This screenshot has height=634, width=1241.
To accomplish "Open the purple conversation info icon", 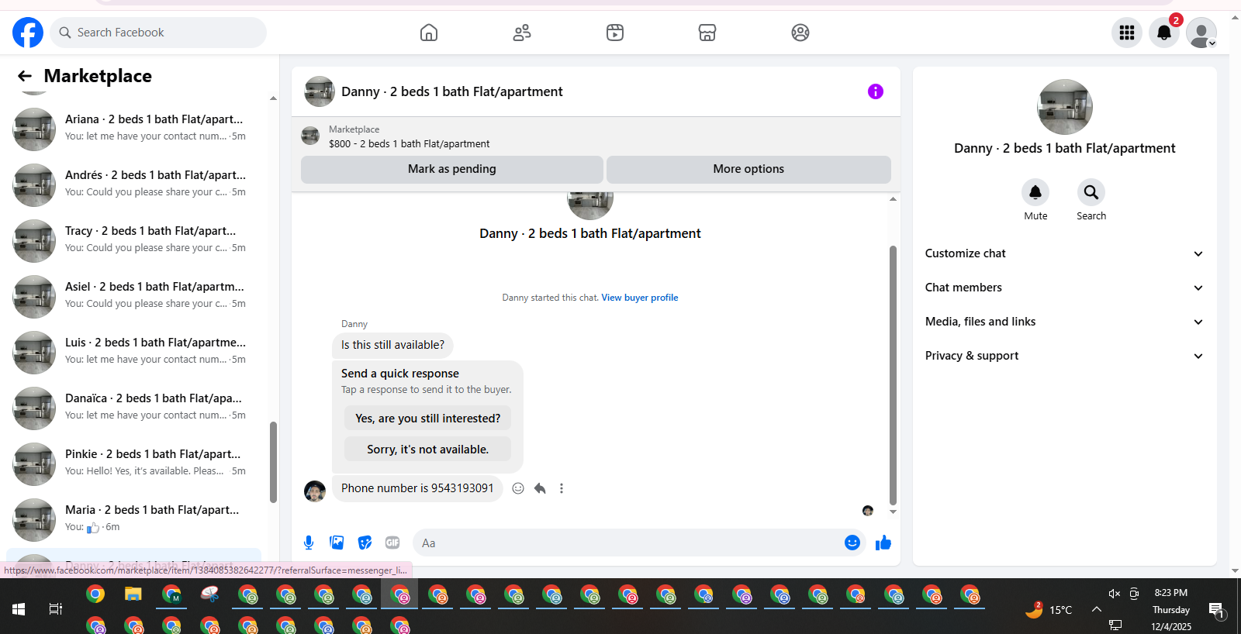I will click(876, 91).
